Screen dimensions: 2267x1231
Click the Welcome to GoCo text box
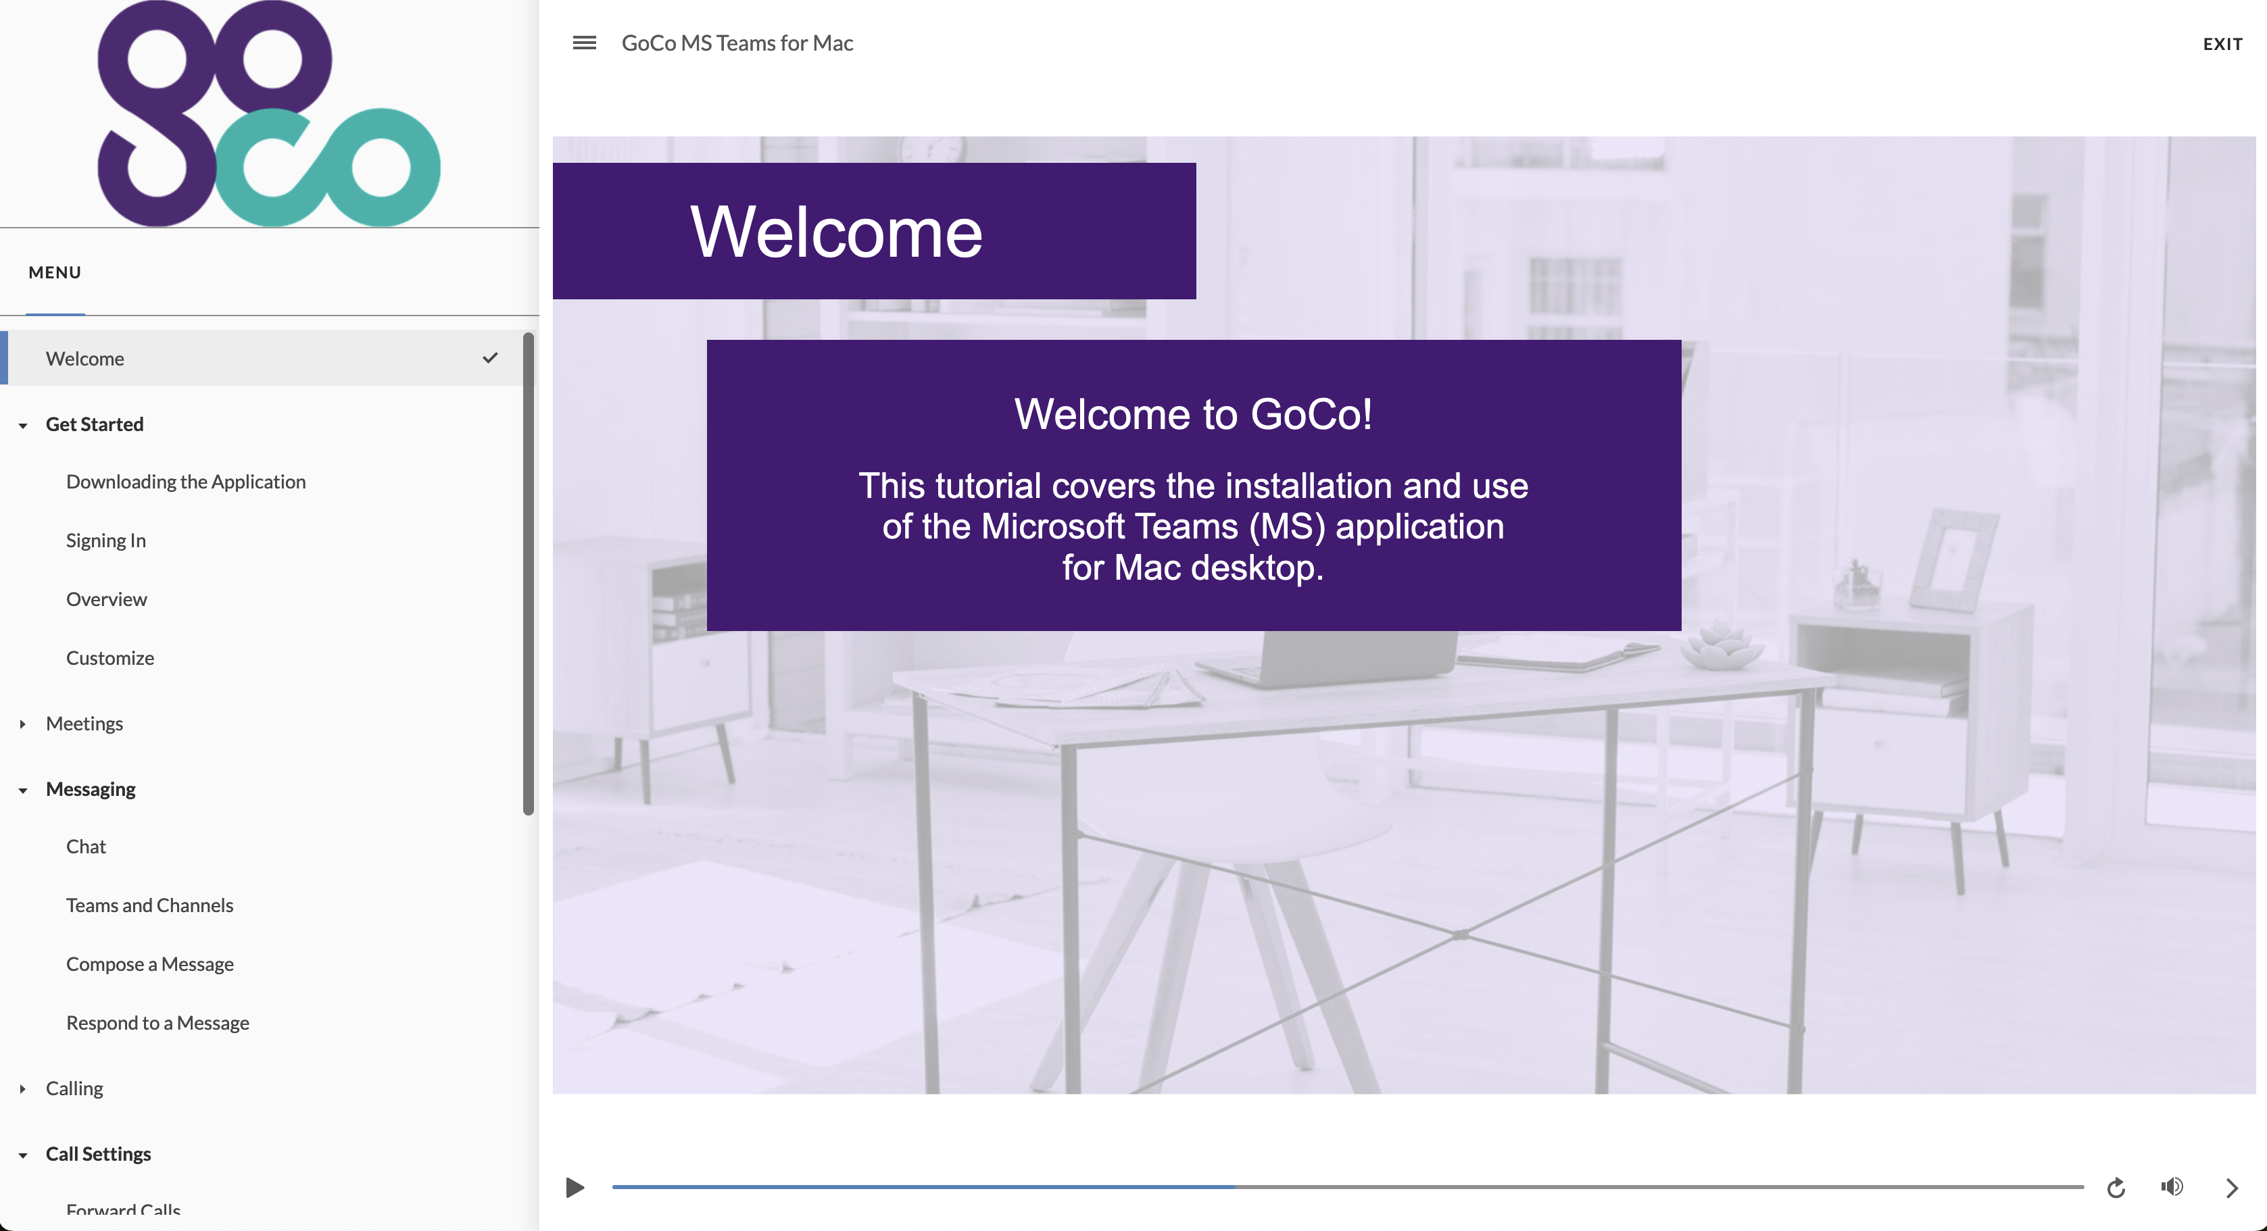1194,486
